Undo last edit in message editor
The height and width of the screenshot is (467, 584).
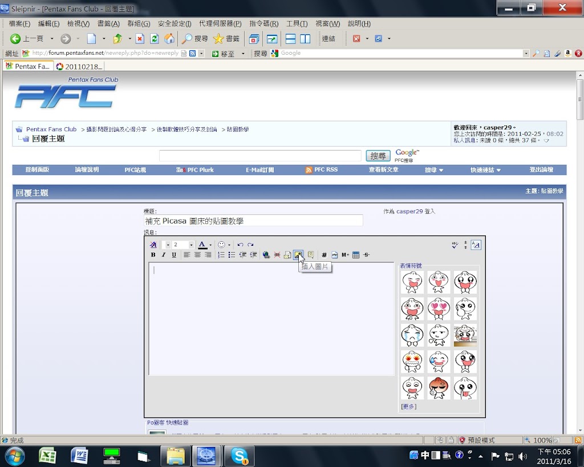[240, 245]
